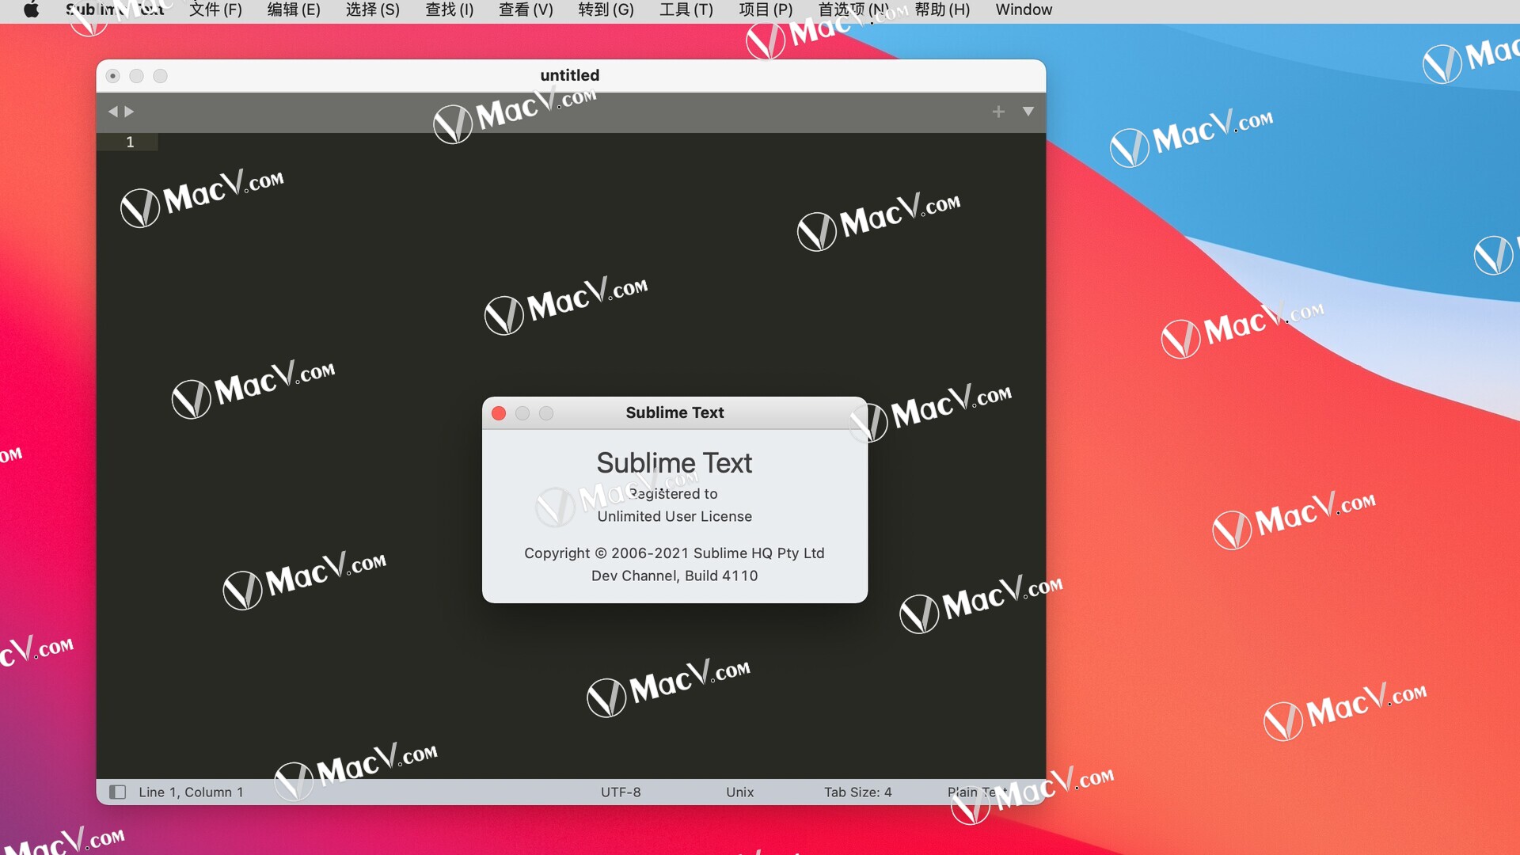Screen dimensions: 1520x855
Task: Open the 编辑 (E) menu
Action: point(294,9)
